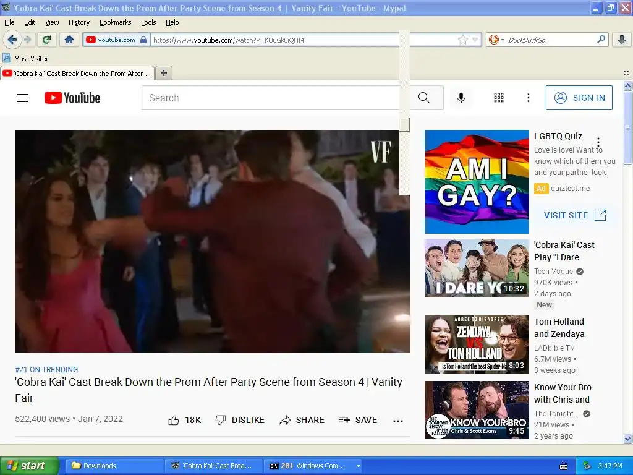This screenshot has width=633, height=475.
Task: Click the SIGN IN button
Action: tap(579, 98)
